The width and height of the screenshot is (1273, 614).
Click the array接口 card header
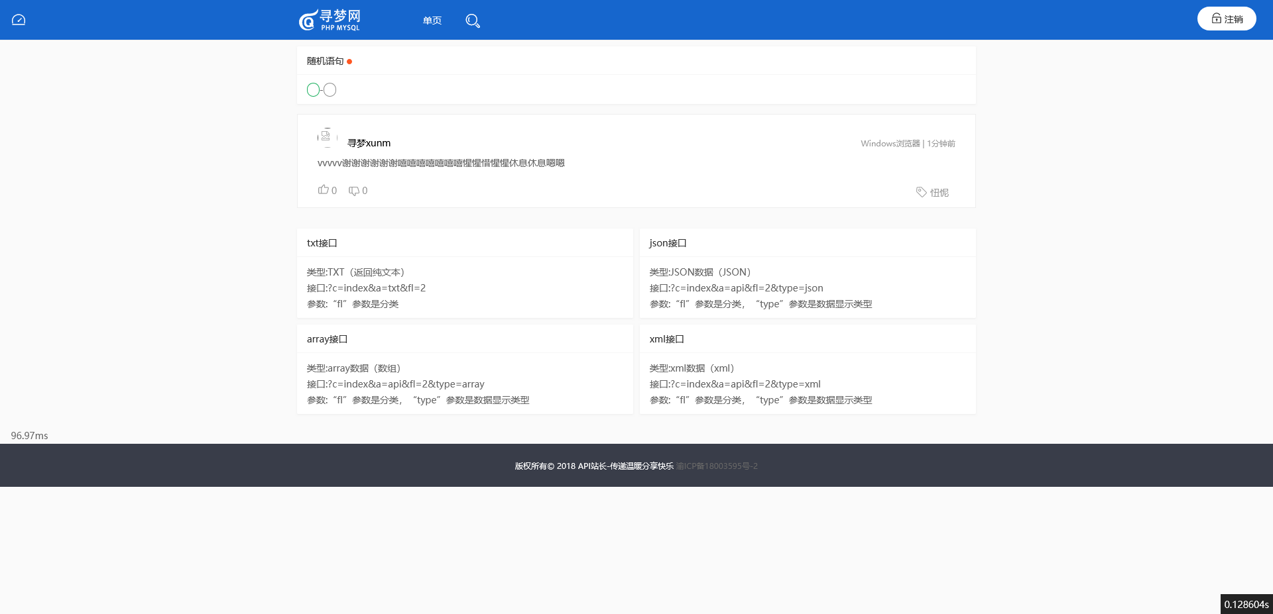coord(327,339)
